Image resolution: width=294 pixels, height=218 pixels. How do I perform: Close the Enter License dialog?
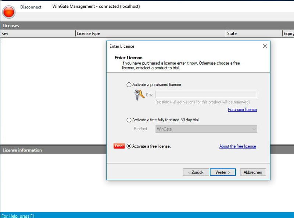(264, 46)
